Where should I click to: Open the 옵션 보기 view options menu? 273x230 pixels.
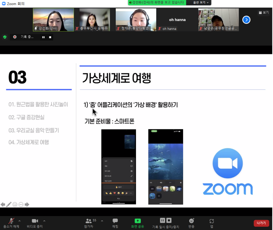pos(199,2)
